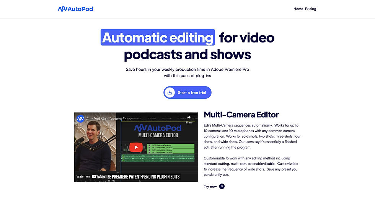375x216 pixels.
Task: Open the AutoPod logo home link
Action: (75, 9)
